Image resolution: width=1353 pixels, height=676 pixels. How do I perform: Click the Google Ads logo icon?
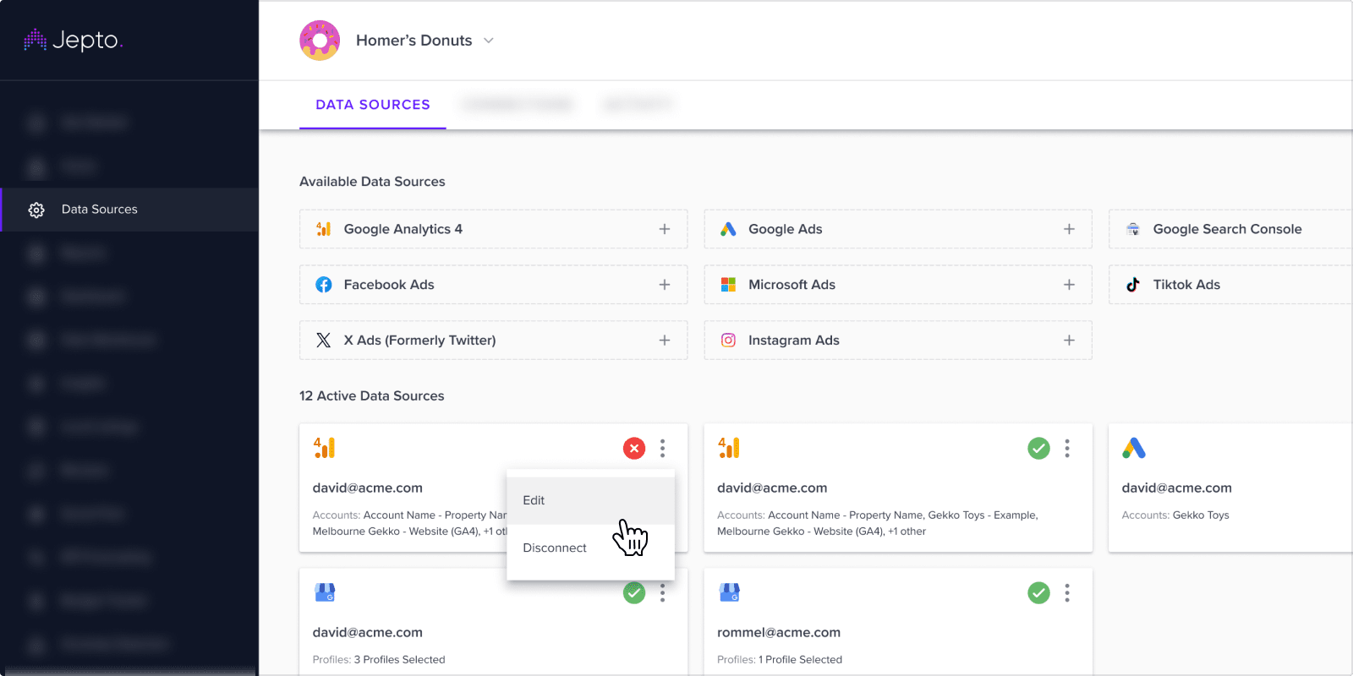click(728, 229)
